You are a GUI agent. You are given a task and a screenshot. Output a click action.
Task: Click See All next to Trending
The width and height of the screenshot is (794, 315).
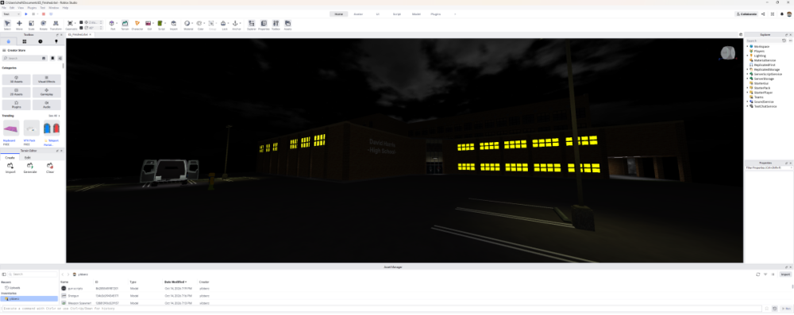click(54, 116)
